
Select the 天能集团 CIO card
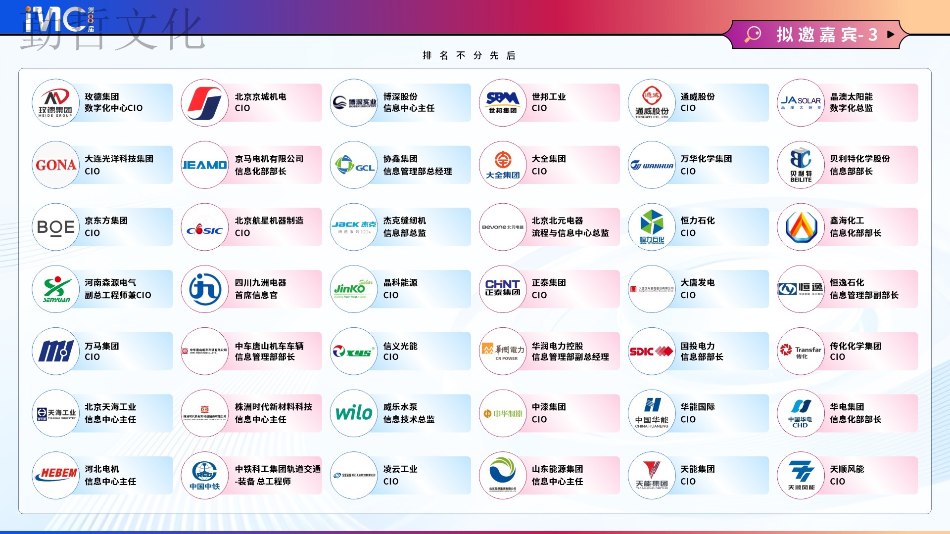point(699,475)
